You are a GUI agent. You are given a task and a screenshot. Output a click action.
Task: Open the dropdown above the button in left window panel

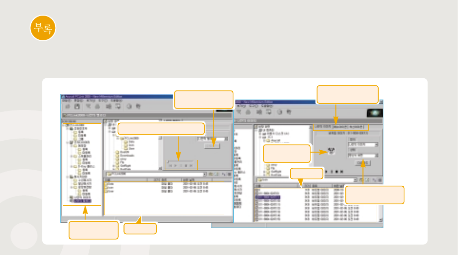[226, 139]
